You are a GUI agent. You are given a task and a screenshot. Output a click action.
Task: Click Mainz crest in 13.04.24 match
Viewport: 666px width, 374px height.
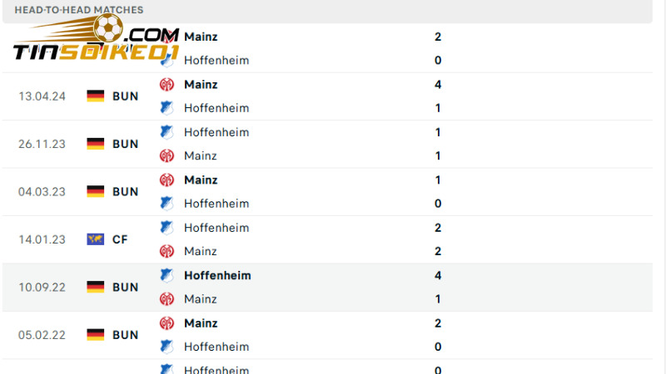pyautogui.click(x=166, y=85)
